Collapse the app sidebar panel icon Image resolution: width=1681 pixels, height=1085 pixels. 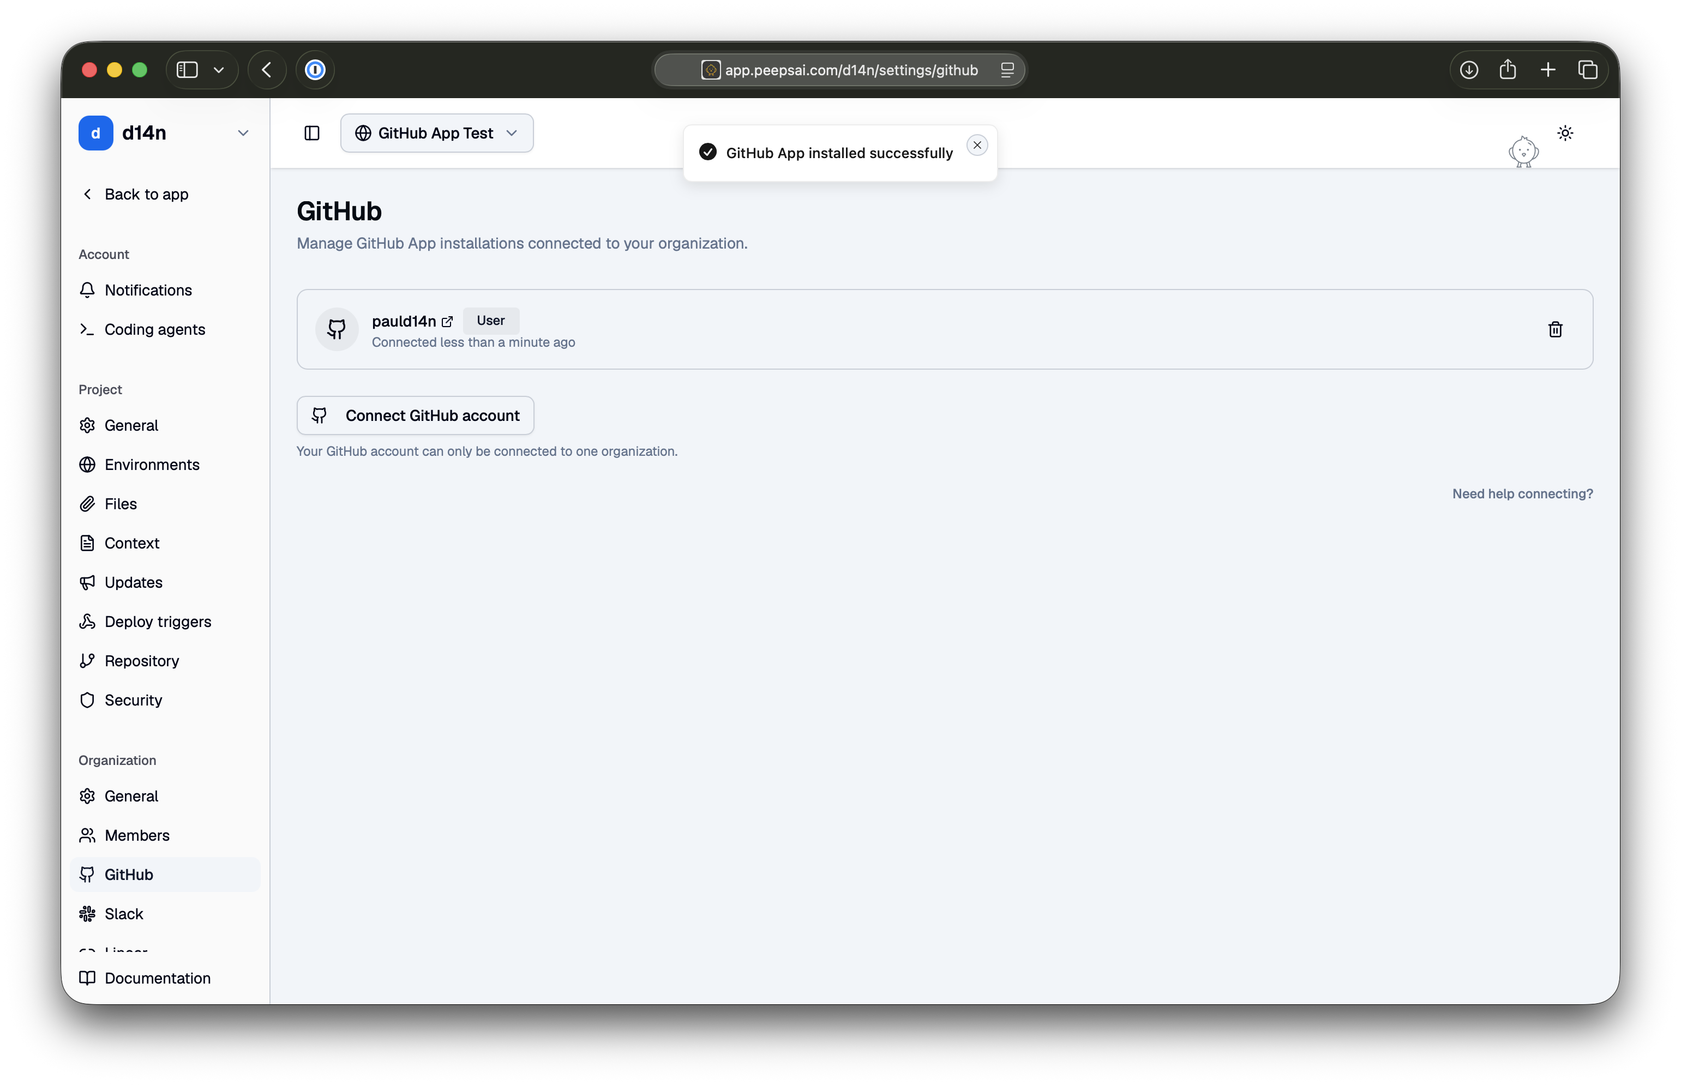pyautogui.click(x=311, y=133)
